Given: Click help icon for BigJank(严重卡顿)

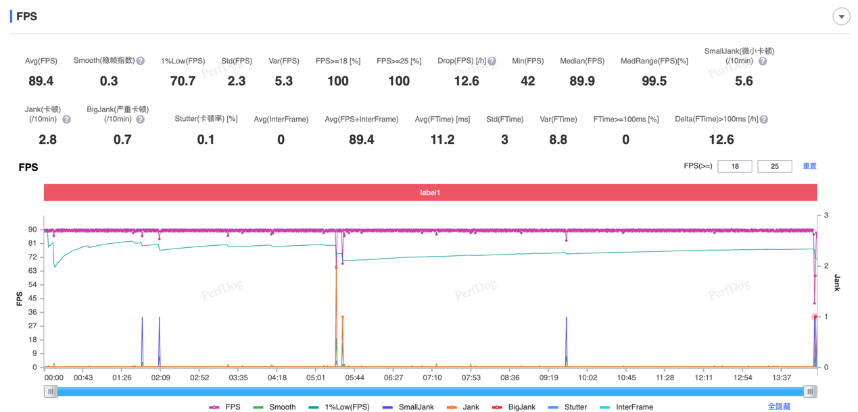Looking at the screenshot, I should (140, 120).
